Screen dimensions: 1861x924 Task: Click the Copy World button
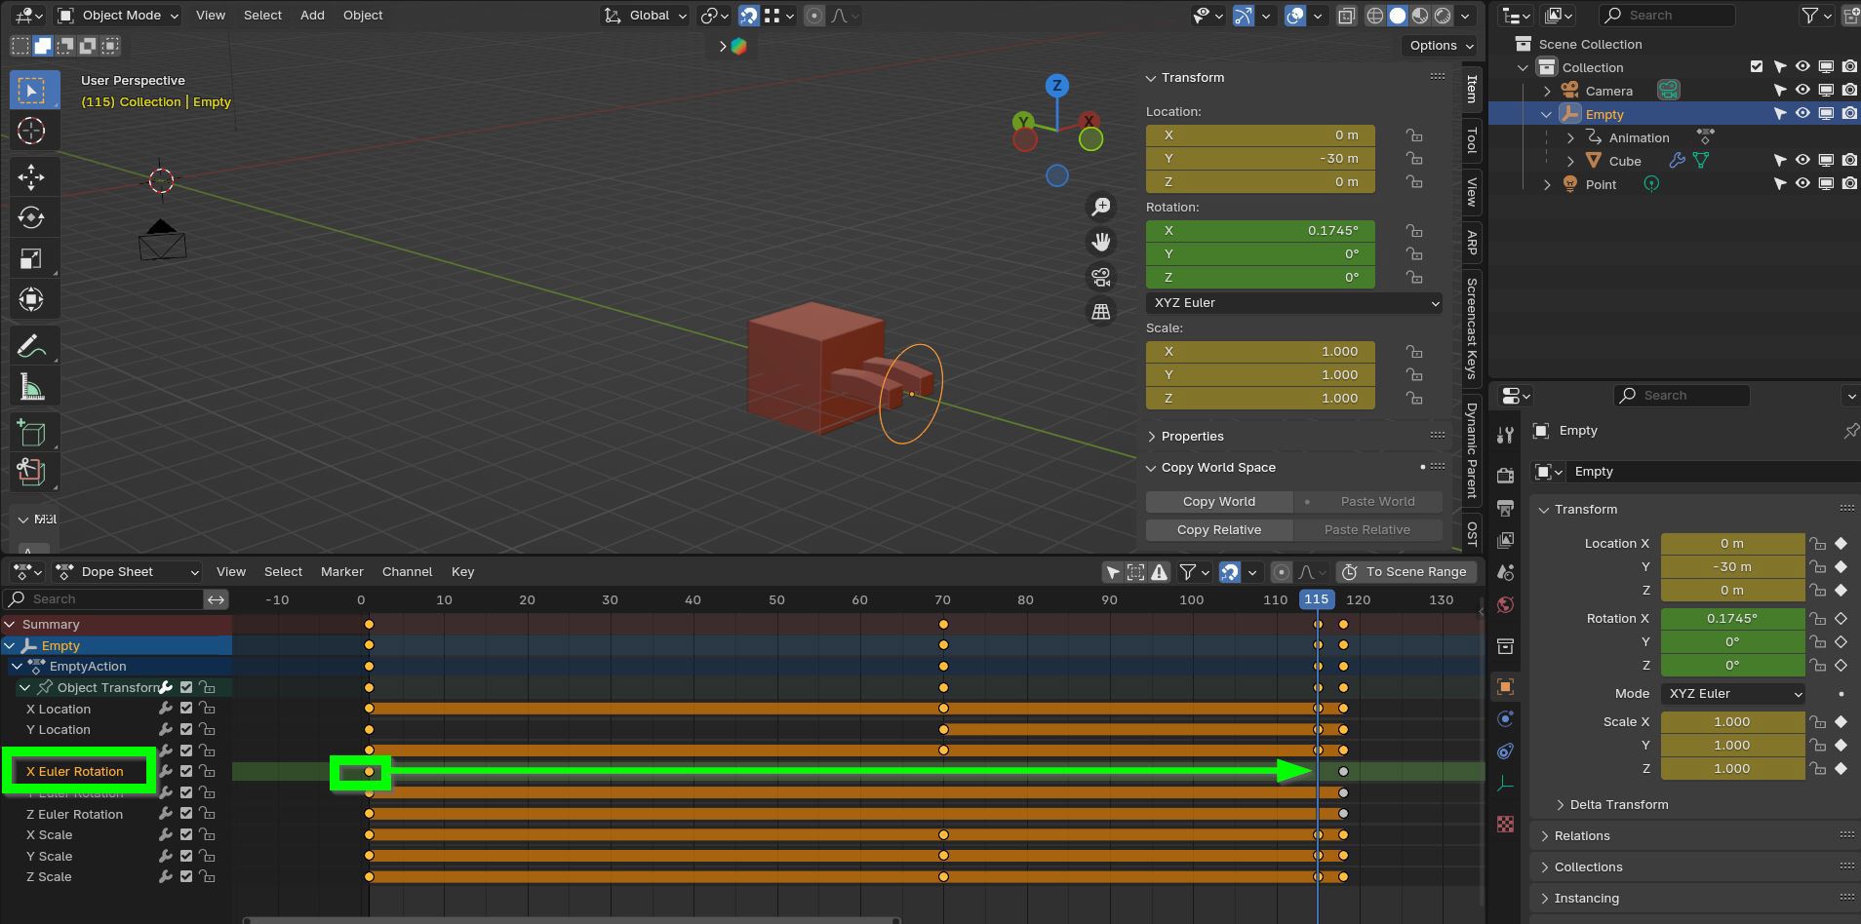[x=1219, y=501]
